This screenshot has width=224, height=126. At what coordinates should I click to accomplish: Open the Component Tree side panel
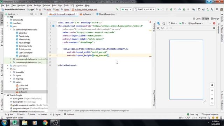click(154, 98)
